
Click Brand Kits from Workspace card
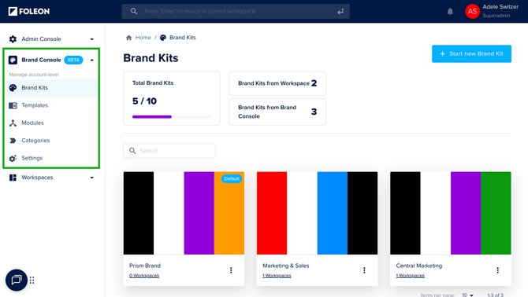tap(277, 83)
